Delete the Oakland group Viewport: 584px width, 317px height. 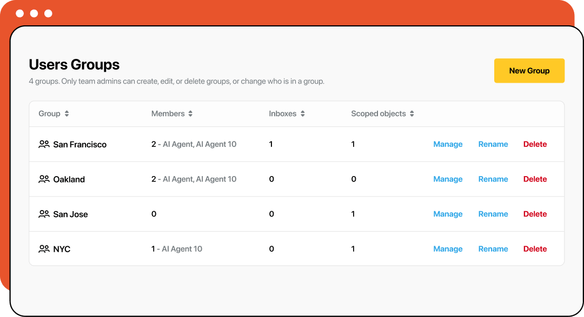click(535, 179)
